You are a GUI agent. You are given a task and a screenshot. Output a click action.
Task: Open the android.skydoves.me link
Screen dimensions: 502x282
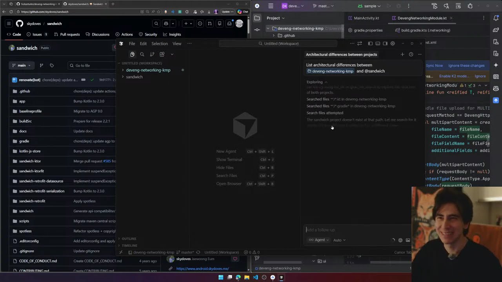[x=202, y=269]
